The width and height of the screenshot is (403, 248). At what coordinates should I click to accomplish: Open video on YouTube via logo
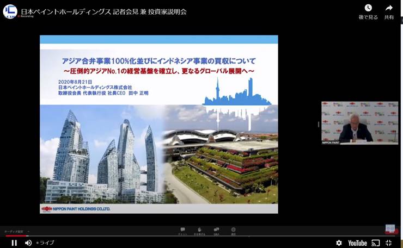tap(357, 243)
